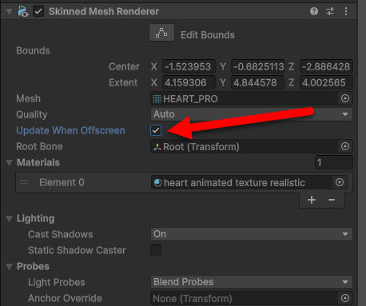
Task: Open the Cast Shadows dropdown
Action: click(252, 234)
